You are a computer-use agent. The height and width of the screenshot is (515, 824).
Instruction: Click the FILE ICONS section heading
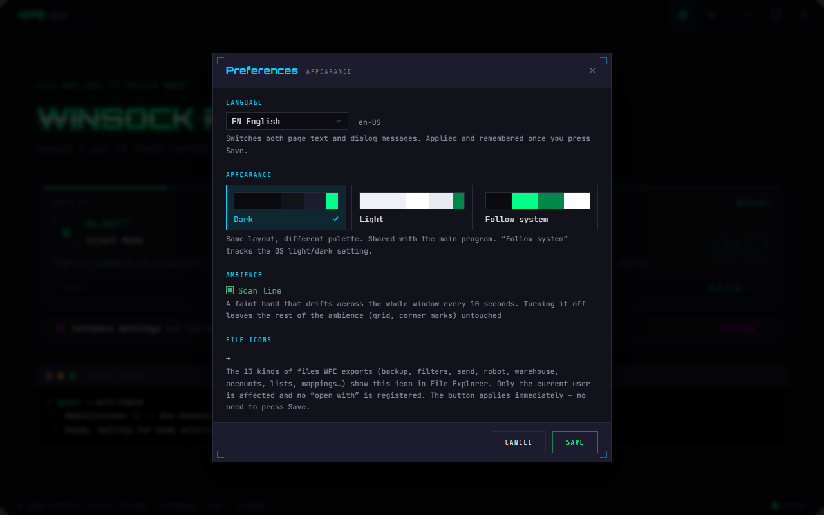coord(248,341)
